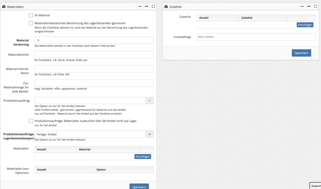The height and width of the screenshot is (189, 321).
Task: Focus the Materialeinheit input field
Action: pyautogui.click(x=94, y=54)
